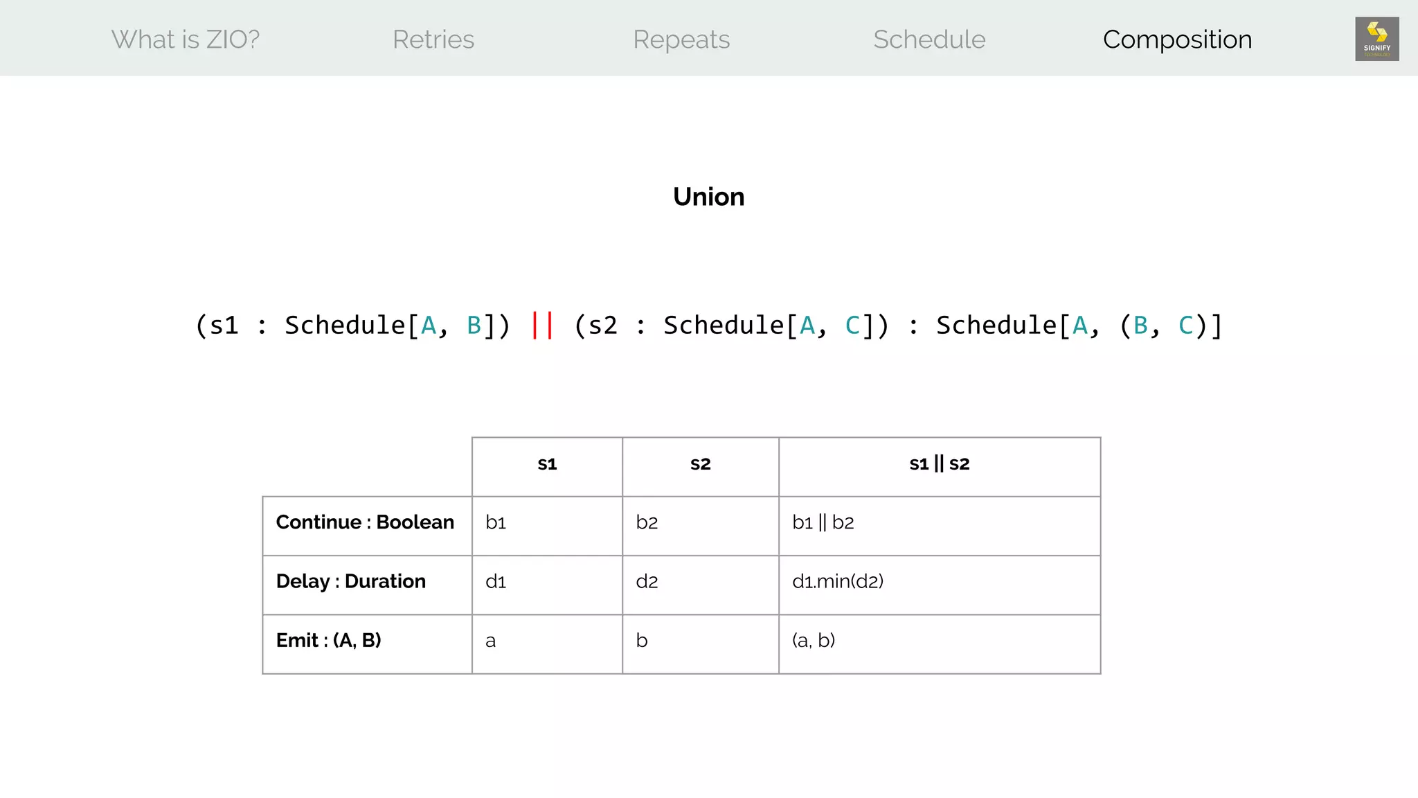Open the 'What is ZIO?' section tab

(186, 39)
